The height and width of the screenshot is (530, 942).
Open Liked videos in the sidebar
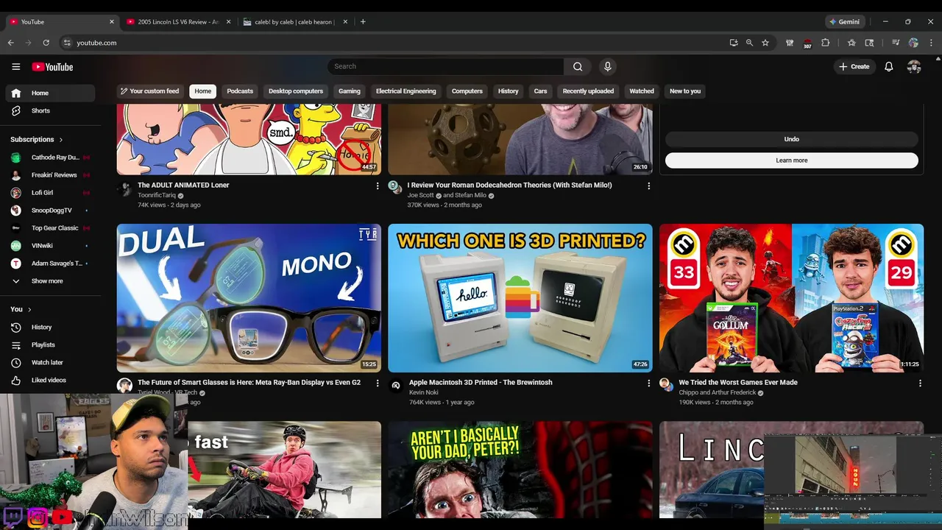[x=50, y=380]
